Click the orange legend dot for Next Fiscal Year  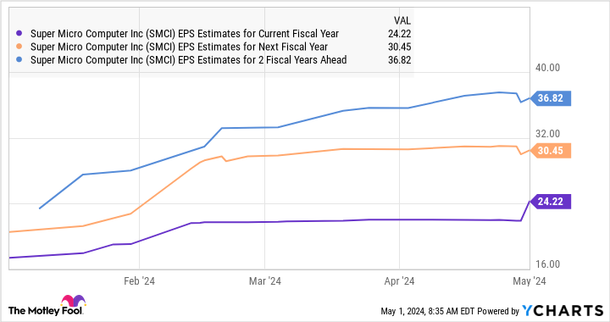click(x=19, y=47)
